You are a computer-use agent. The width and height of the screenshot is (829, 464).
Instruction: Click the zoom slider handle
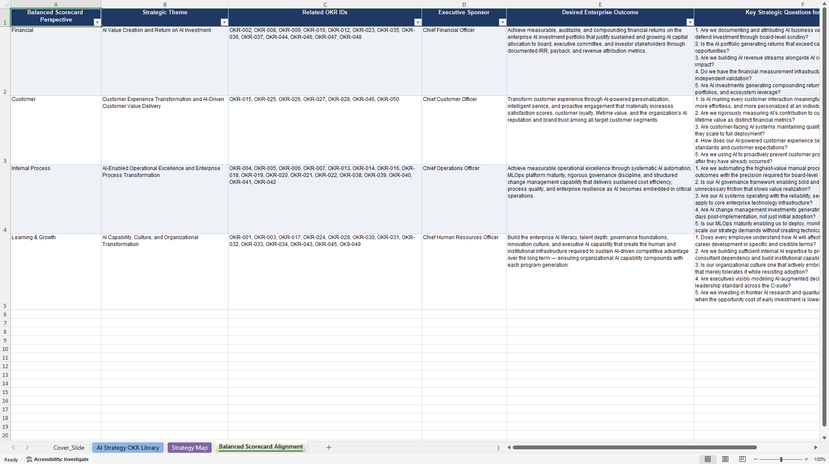pyautogui.click(x=781, y=459)
